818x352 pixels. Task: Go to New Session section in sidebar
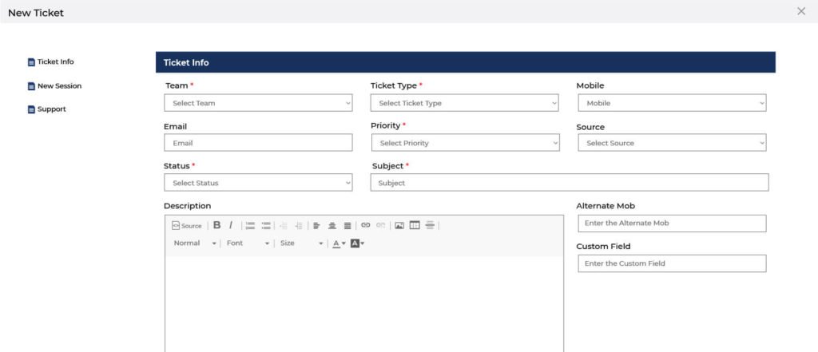[54, 86]
